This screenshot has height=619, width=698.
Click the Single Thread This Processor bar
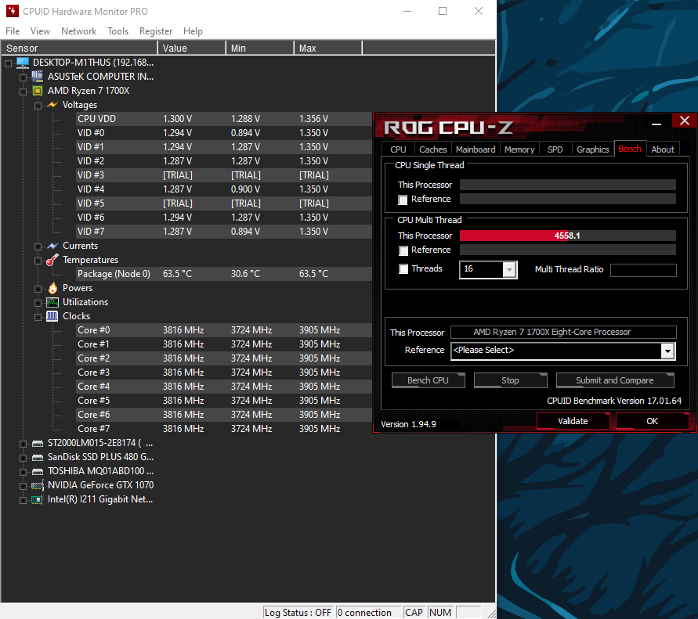[568, 185]
